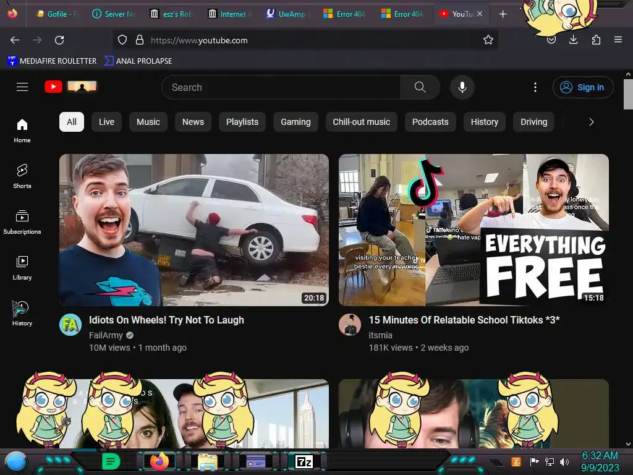Click the YouTube search field
Viewport: 633px width, 475px height.
[x=281, y=87]
